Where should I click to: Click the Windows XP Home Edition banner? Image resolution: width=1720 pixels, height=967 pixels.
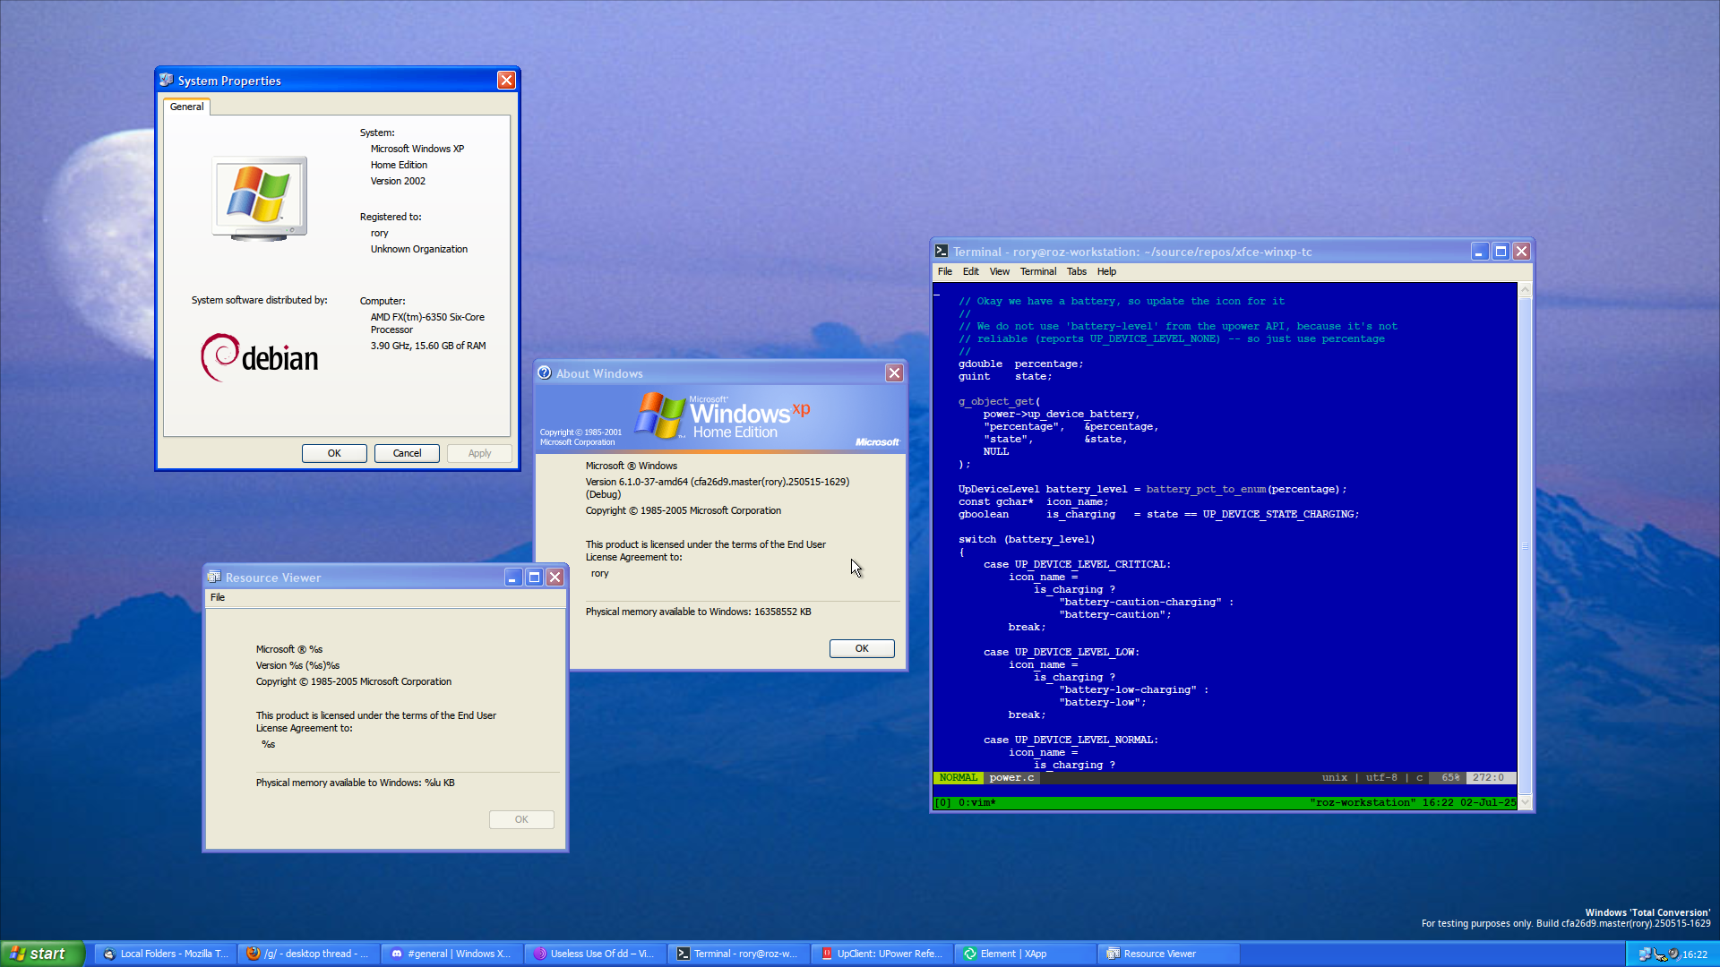pyautogui.click(x=720, y=419)
